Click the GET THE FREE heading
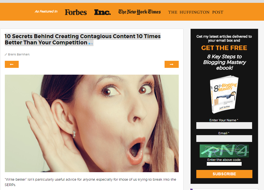Viewport: 264px width, 190px height. 224,48
